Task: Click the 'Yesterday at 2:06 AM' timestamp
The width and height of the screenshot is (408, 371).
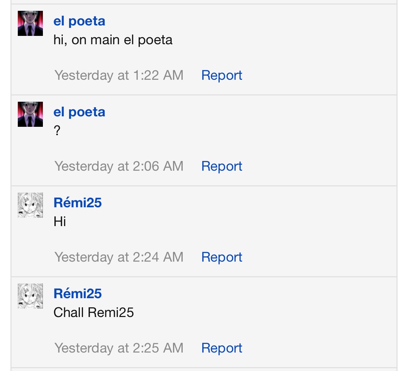Action: (x=119, y=166)
